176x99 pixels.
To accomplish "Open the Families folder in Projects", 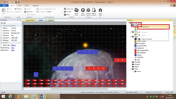I will (x=137, y=62).
